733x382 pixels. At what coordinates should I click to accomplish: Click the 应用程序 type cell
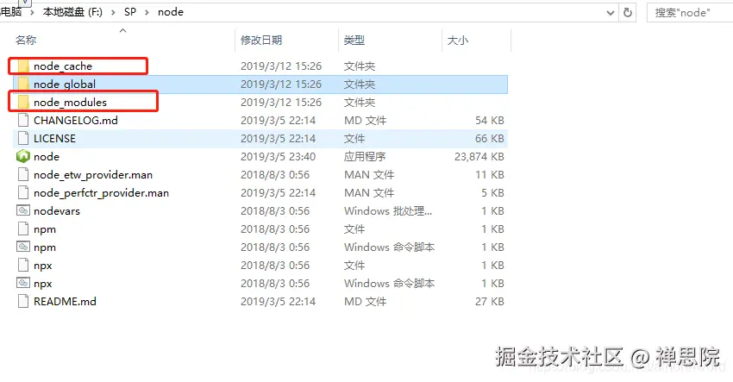click(365, 157)
